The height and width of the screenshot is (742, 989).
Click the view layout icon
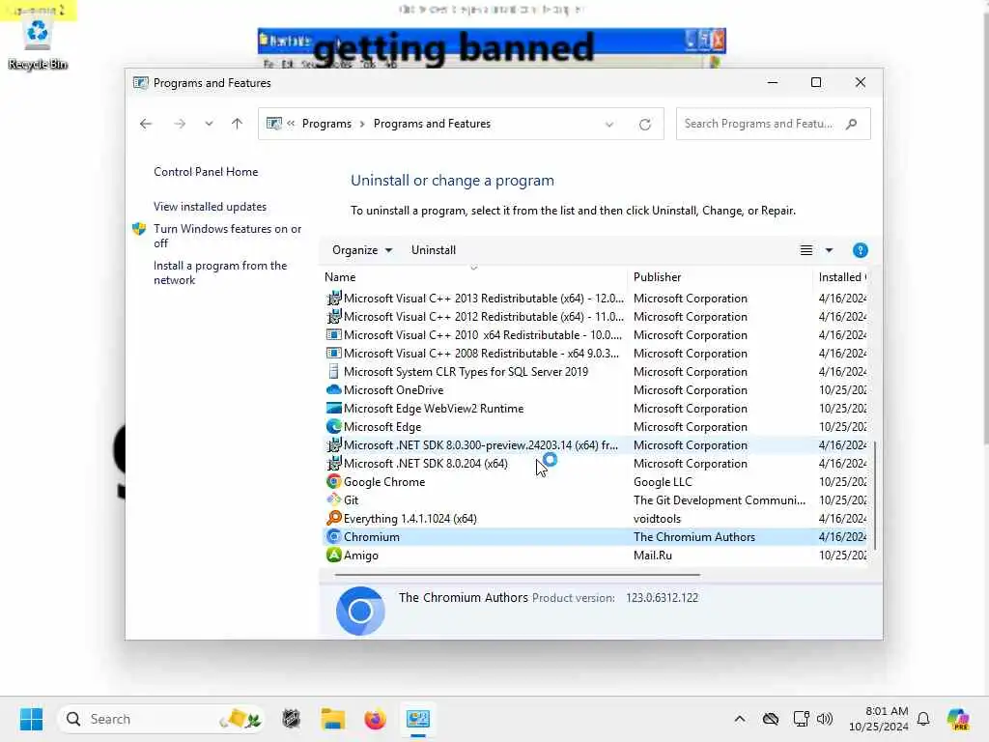pyautogui.click(x=806, y=250)
